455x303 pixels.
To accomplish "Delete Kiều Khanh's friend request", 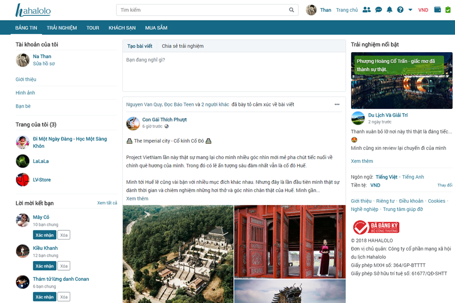I will tap(64, 266).
